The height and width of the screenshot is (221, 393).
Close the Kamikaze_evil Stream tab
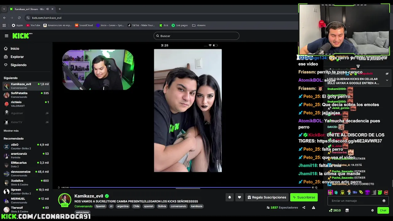click(x=53, y=9)
